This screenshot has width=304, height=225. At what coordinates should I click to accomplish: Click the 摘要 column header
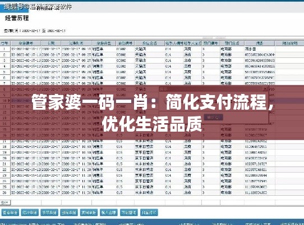(259, 43)
